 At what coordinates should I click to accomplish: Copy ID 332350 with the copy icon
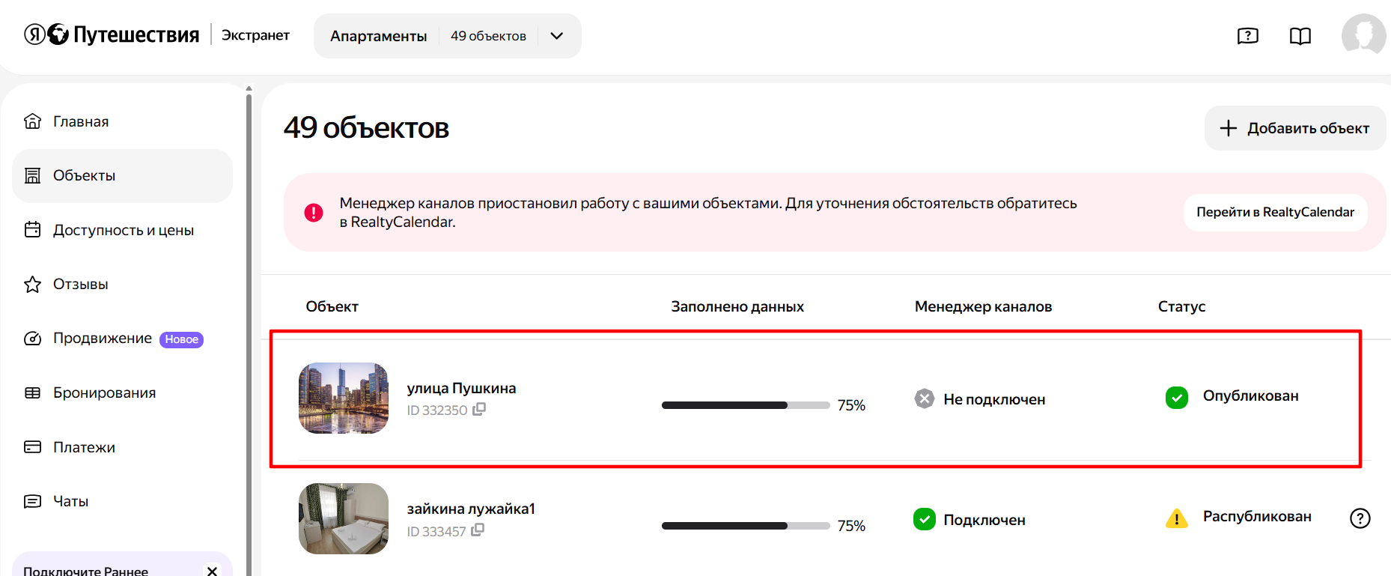(x=479, y=409)
